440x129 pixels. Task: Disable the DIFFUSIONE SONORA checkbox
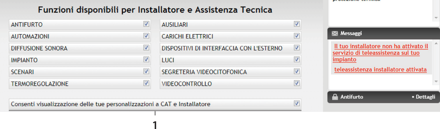(x=146, y=48)
